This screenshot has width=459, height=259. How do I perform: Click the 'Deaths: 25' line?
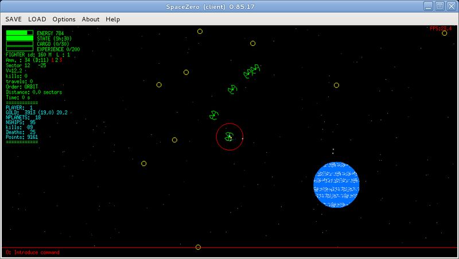pyautogui.click(x=21, y=132)
